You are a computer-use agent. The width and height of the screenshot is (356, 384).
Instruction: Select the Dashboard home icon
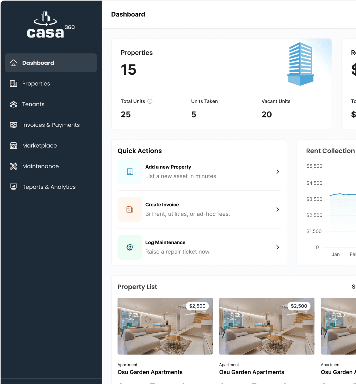(x=13, y=63)
